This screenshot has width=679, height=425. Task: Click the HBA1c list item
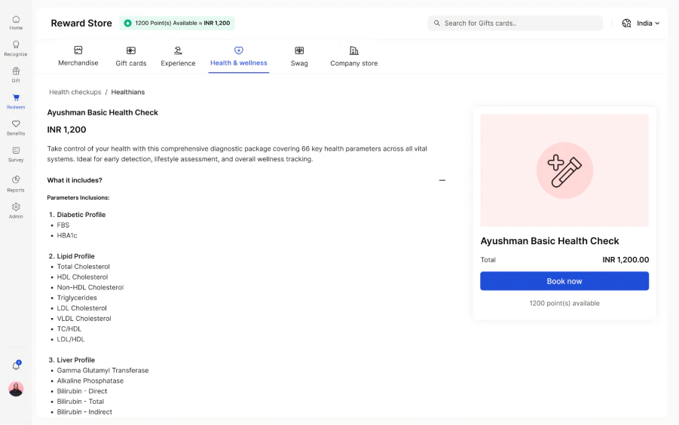click(x=67, y=235)
